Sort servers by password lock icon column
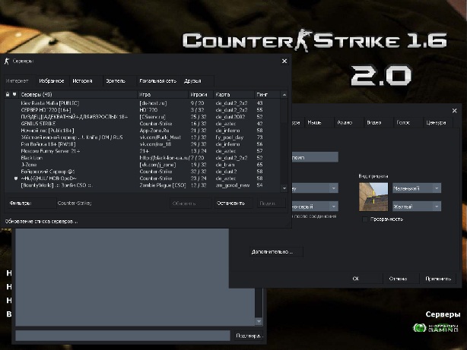Screen dimensions: 467x350 tap(8, 95)
